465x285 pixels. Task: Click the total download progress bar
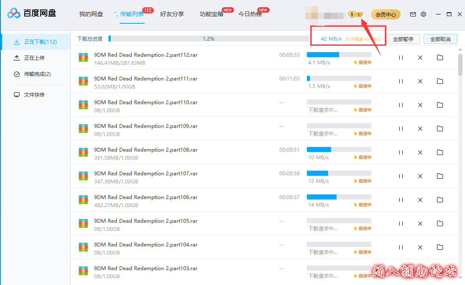[x=209, y=39]
